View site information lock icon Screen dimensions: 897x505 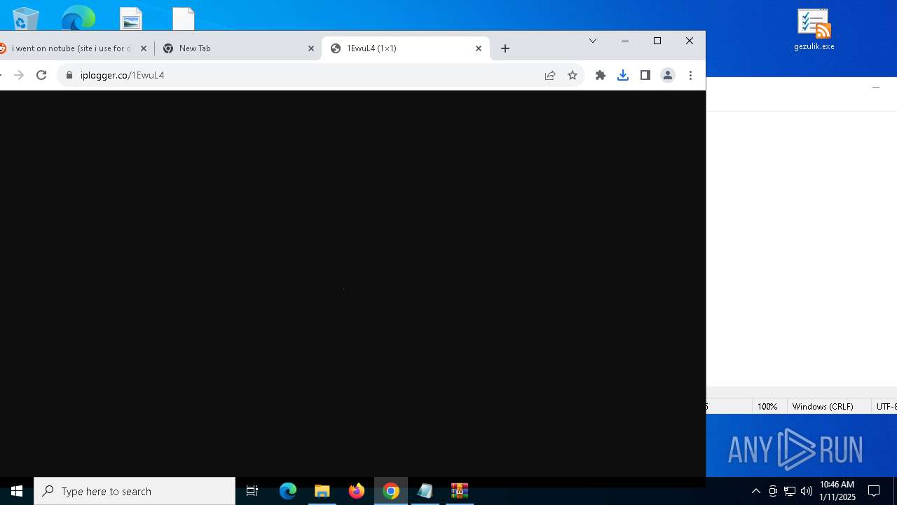coord(69,75)
